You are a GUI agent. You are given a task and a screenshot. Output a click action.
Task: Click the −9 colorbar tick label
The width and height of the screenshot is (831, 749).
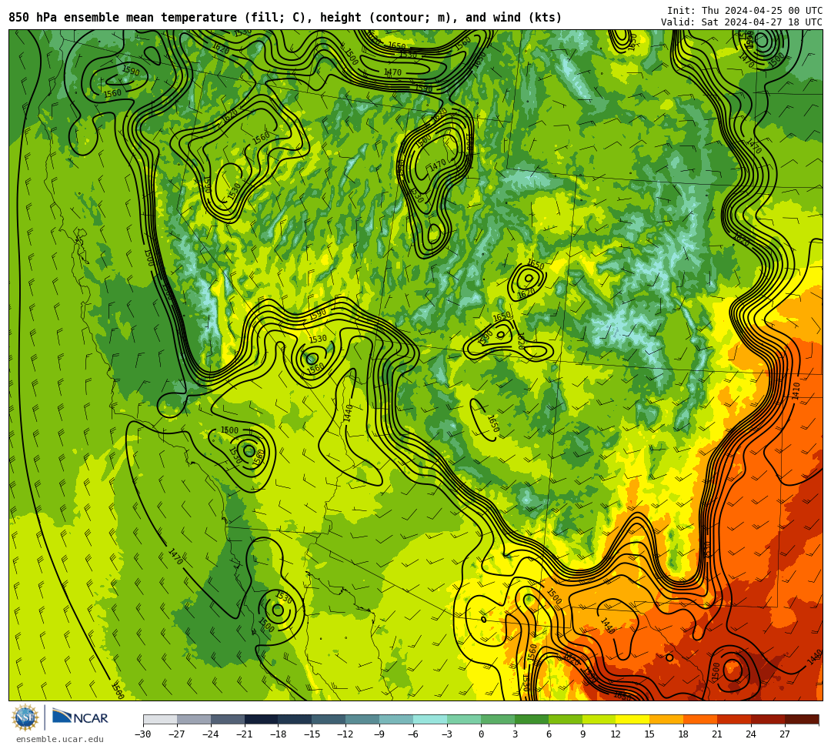pos(379,734)
